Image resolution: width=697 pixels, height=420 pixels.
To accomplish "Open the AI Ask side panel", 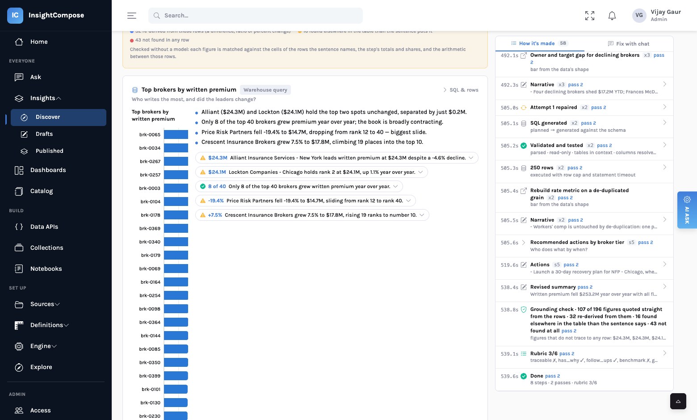I will coord(687,210).
